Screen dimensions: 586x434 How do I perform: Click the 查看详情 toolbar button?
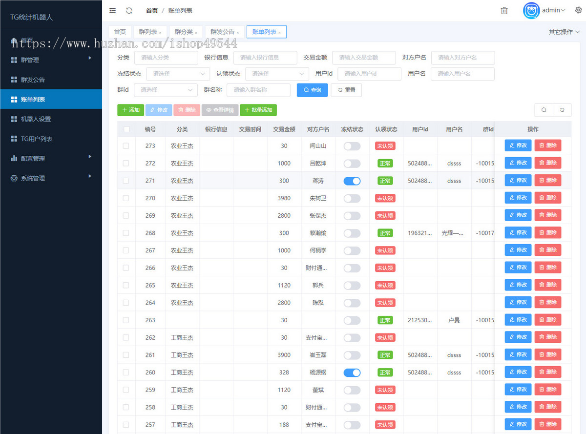click(x=220, y=110)
